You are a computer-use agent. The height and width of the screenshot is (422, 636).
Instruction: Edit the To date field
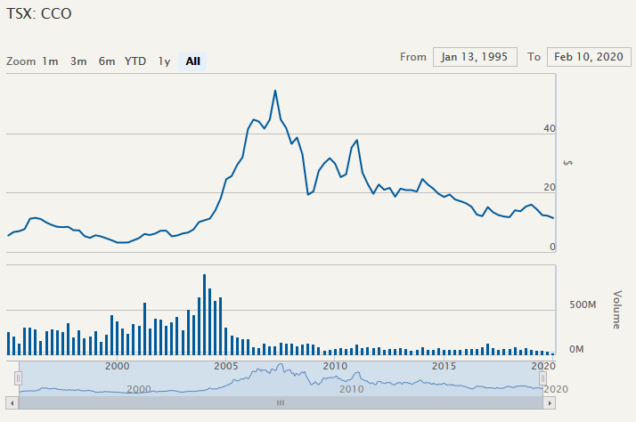(x=588, y=57)
